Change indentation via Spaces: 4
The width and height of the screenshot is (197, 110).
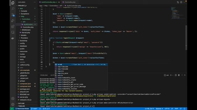coord(159,109)
